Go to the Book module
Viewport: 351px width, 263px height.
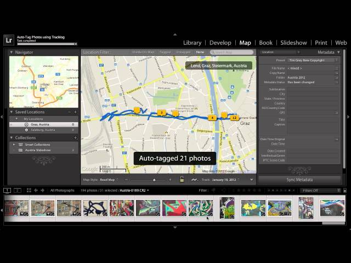(265, 43)
